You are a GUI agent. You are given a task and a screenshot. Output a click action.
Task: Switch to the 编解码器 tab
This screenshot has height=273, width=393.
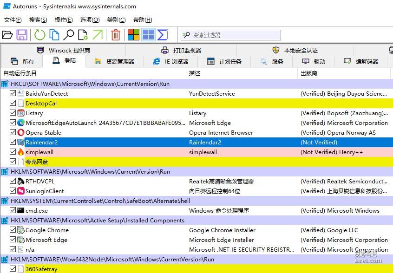(361, 61)
